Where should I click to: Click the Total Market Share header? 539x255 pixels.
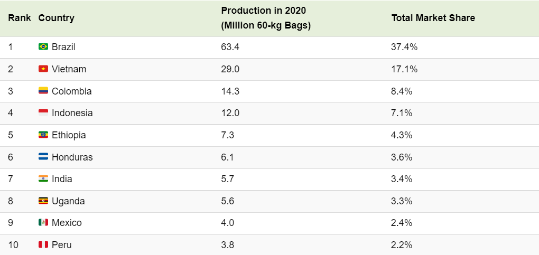pos(433,18)
